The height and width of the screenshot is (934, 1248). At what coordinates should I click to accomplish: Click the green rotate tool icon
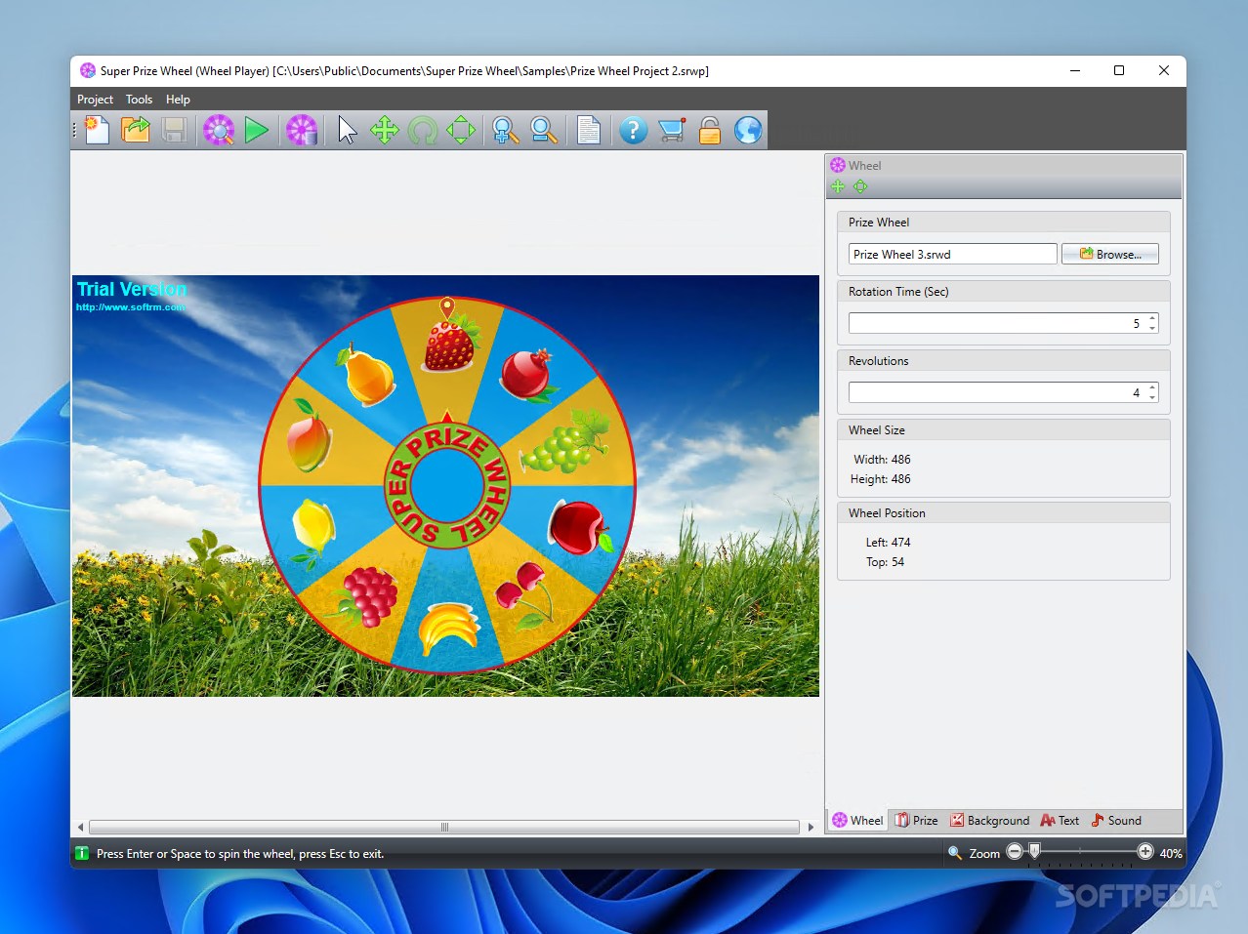click(423, 130)
